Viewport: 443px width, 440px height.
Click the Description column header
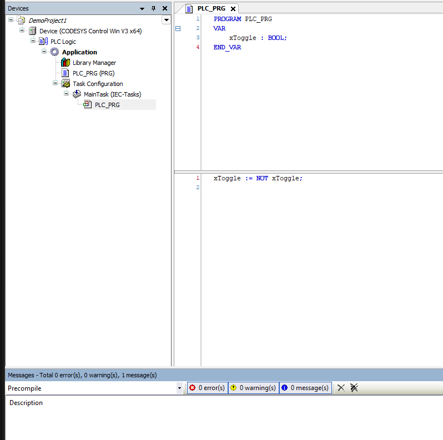tap(26, 403)
